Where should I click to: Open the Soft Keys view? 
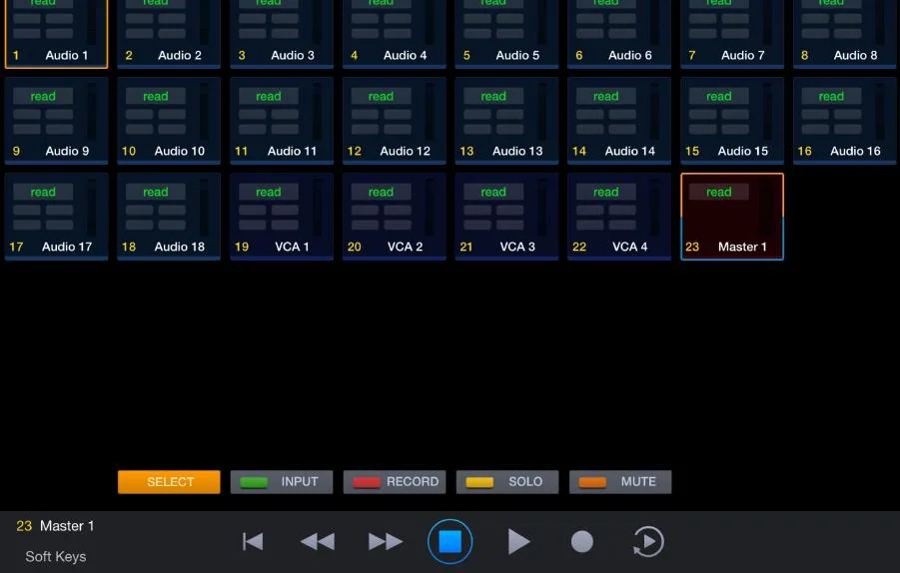56,556
